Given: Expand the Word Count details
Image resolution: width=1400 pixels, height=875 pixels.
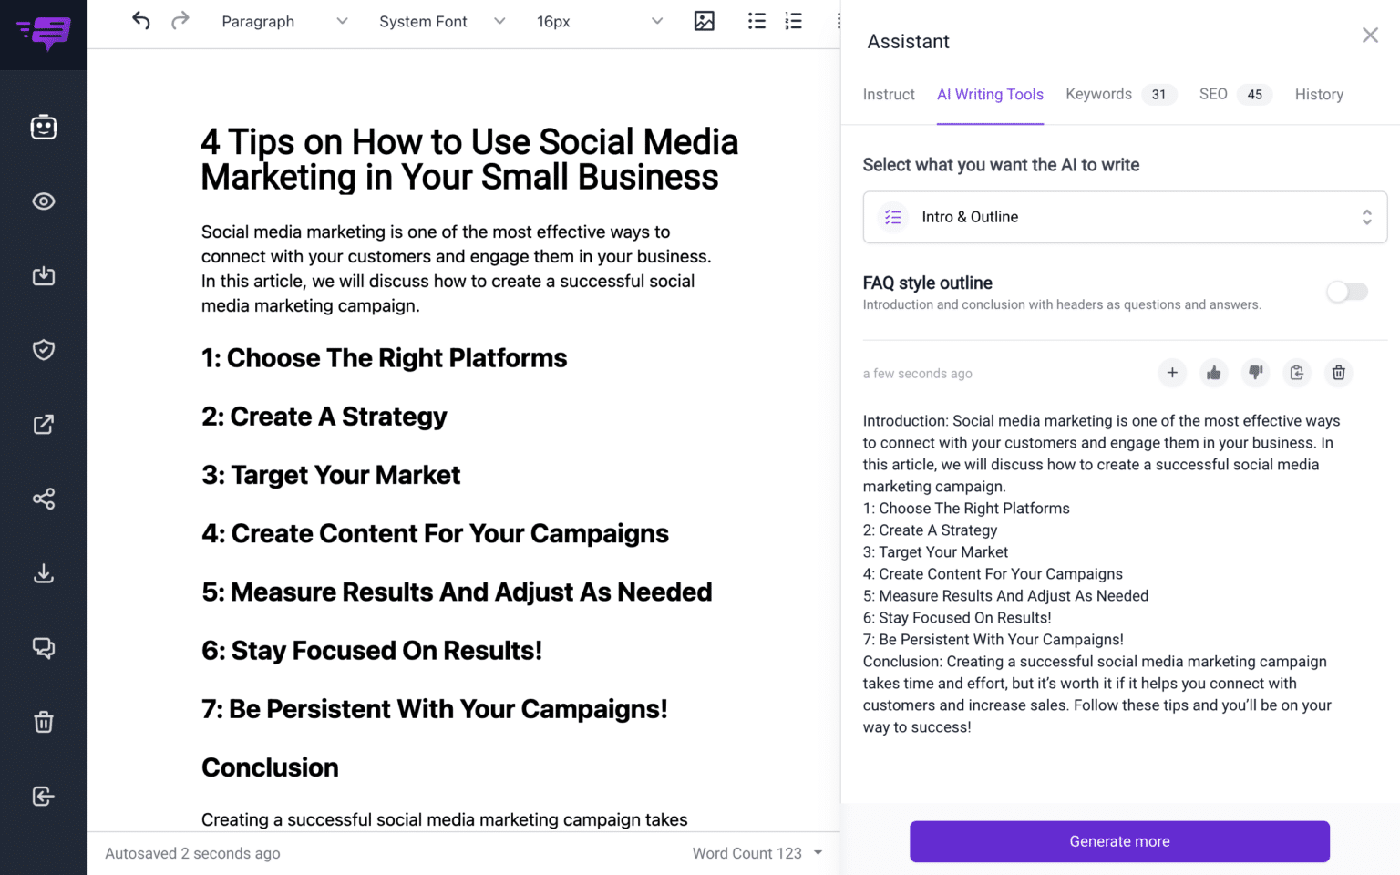Looking at the screenshot, I should [x=818, y=853].
